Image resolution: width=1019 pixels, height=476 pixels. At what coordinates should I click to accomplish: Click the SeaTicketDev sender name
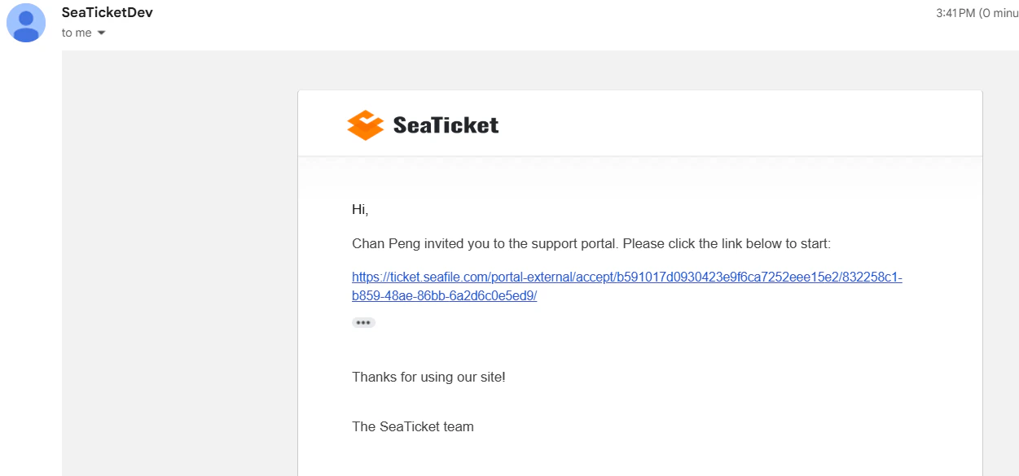pyautogui.click(x=107, y=13)
